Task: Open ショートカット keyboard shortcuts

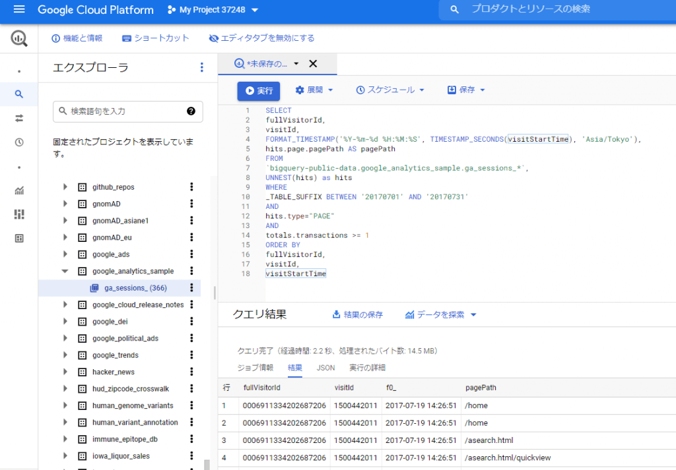Action: 156,38
